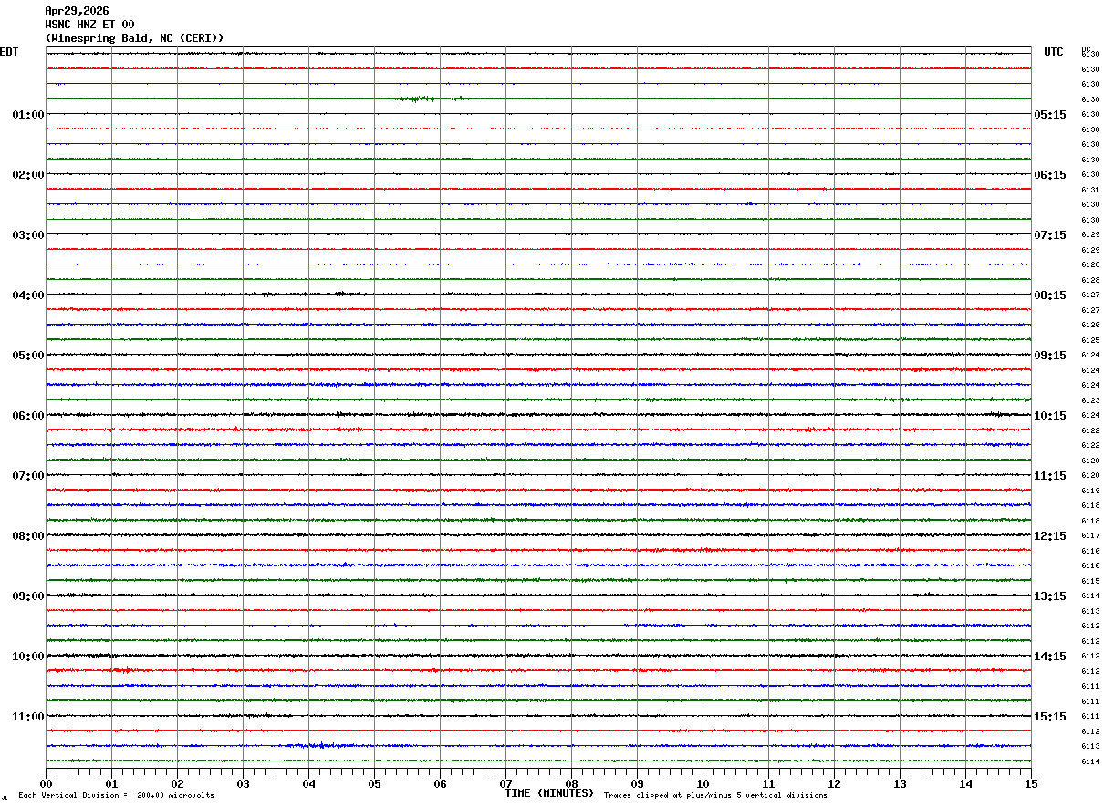Click DC value 6111 beside 15:15 UTC
Viewport: 1104px width, 808px height.
click(x=1090, y=717)
